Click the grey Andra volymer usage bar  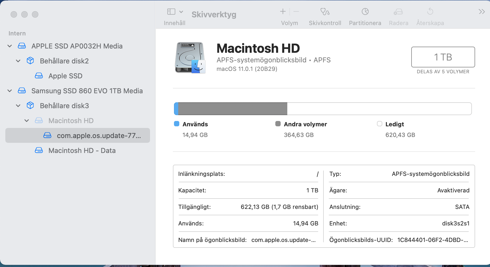click(x=232, y=109)
